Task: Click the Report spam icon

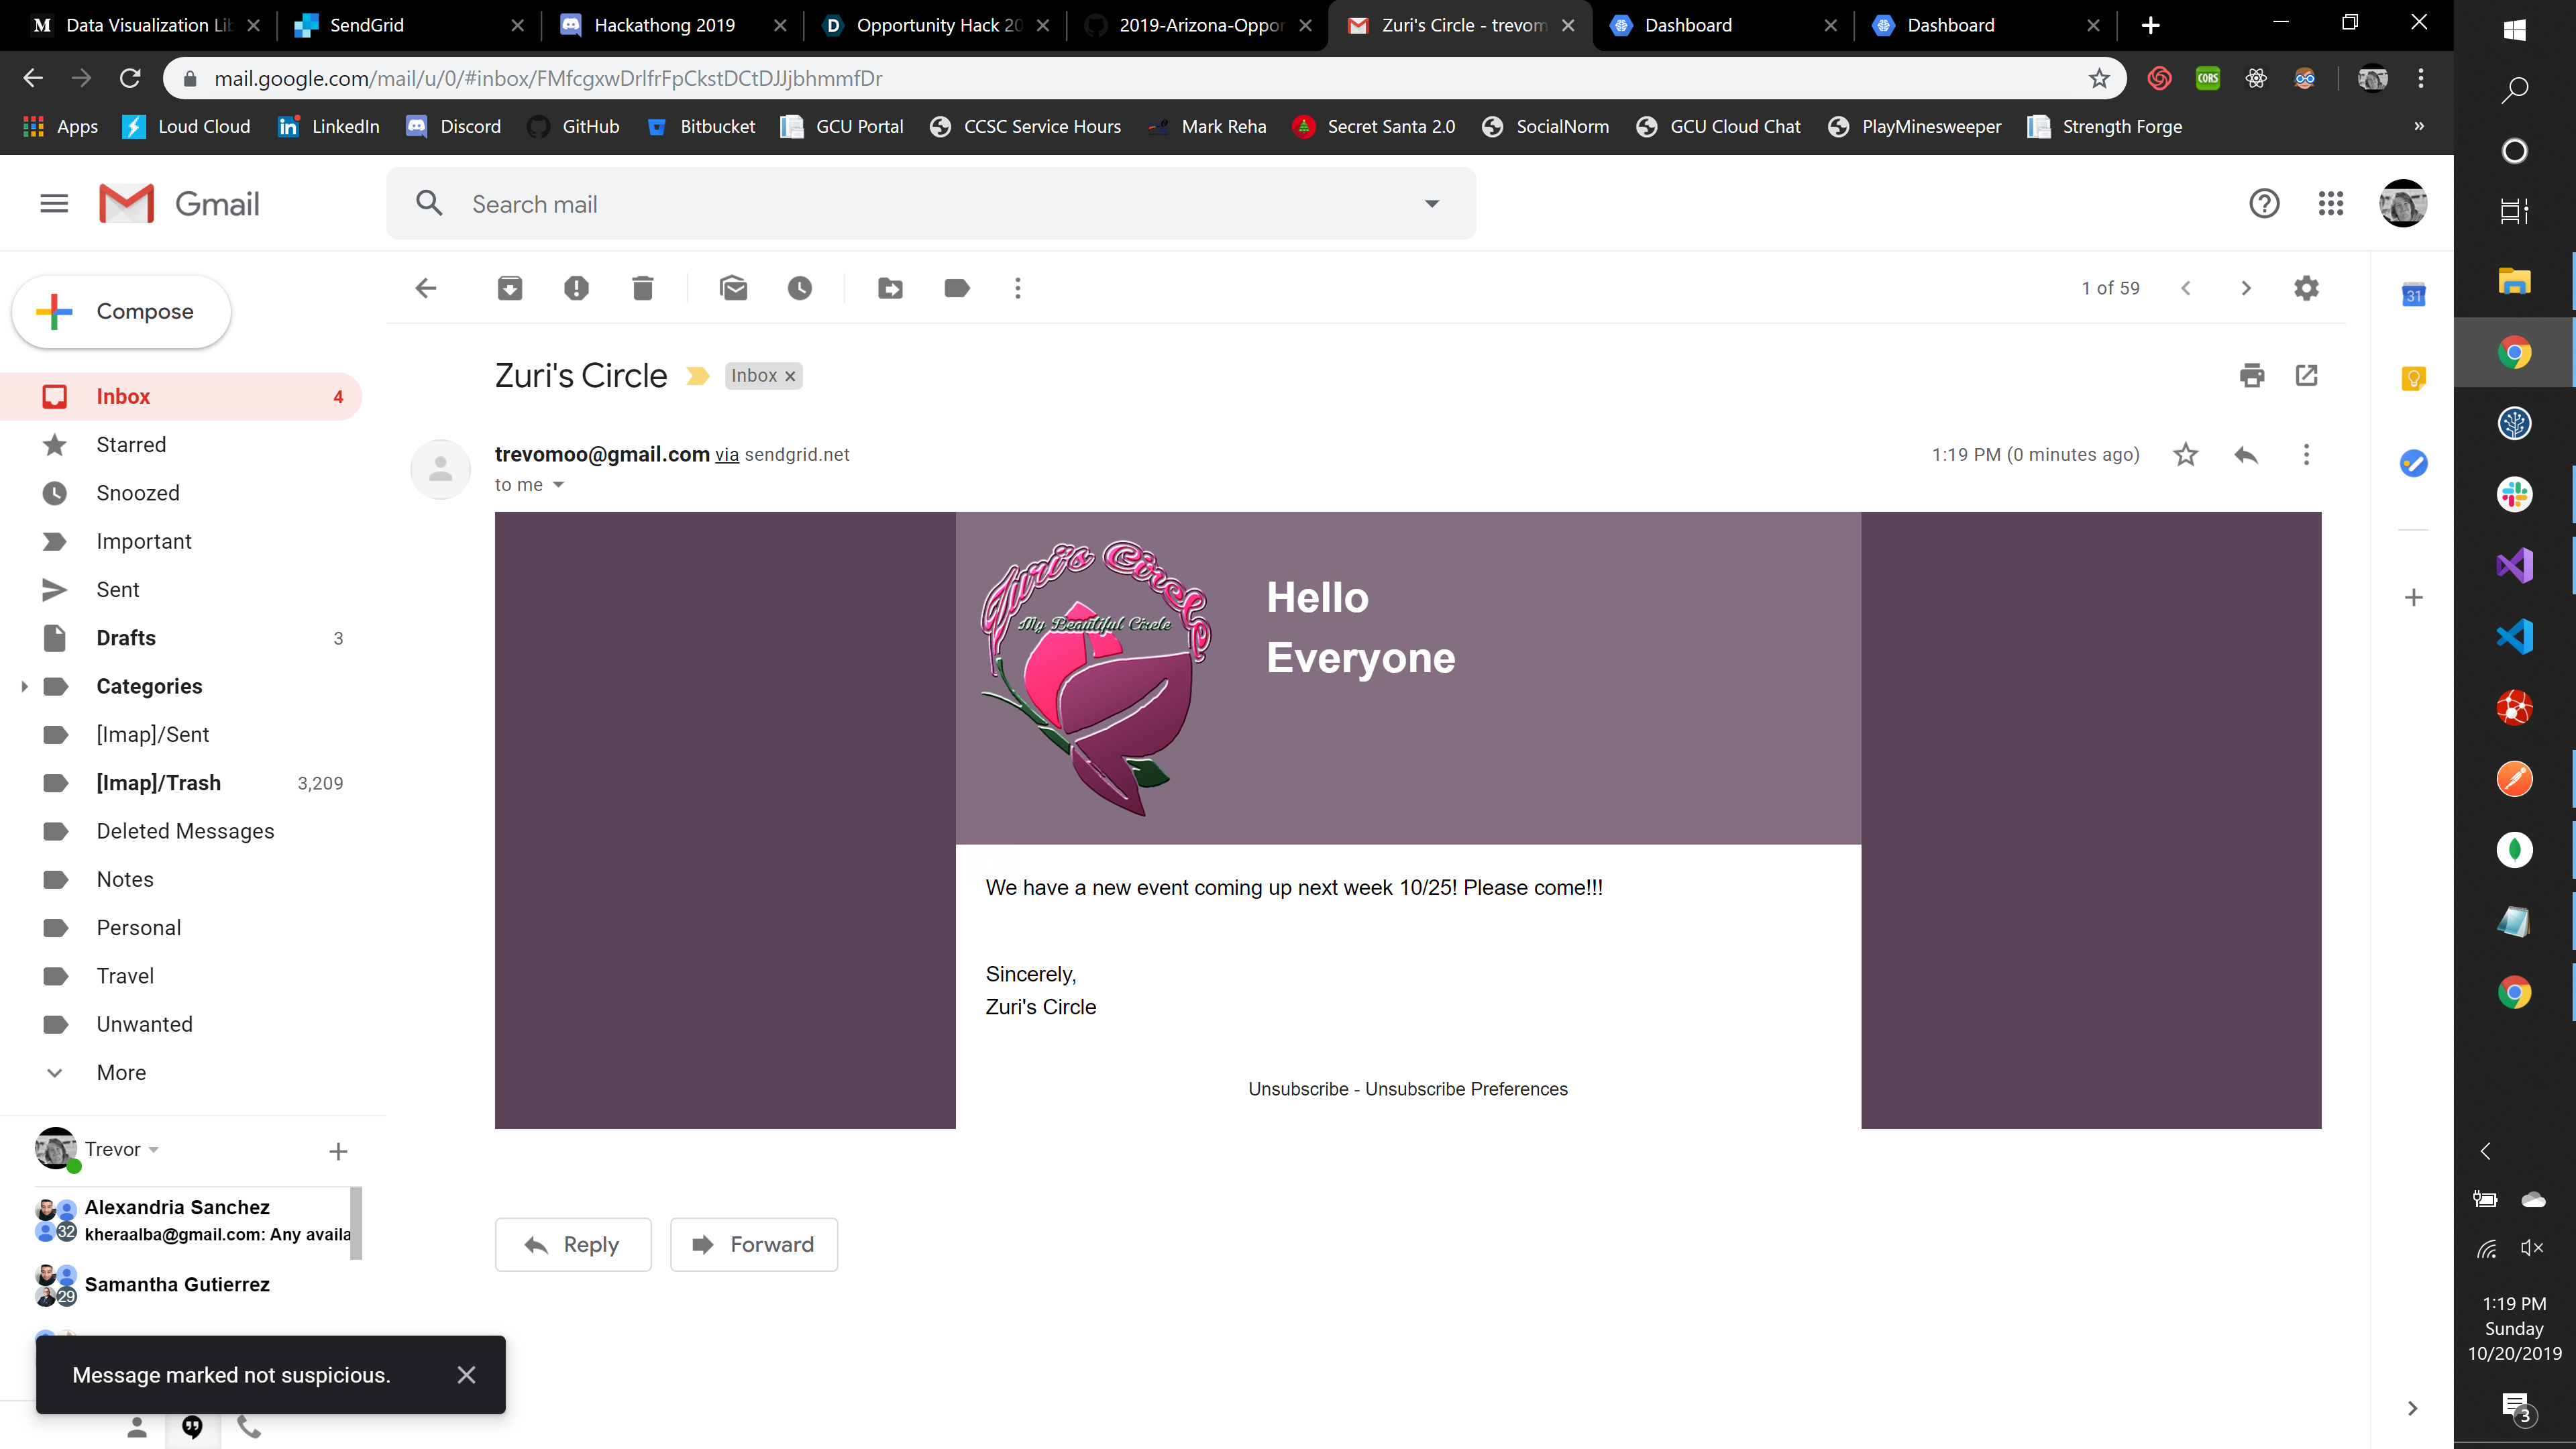Action: point(576,288)
